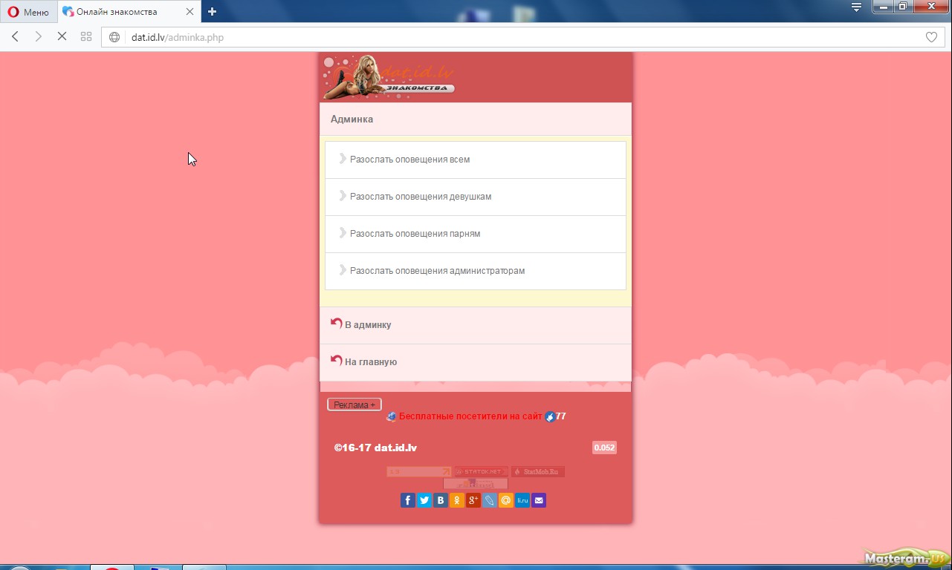Share by email envelope icon

[539, 500]
